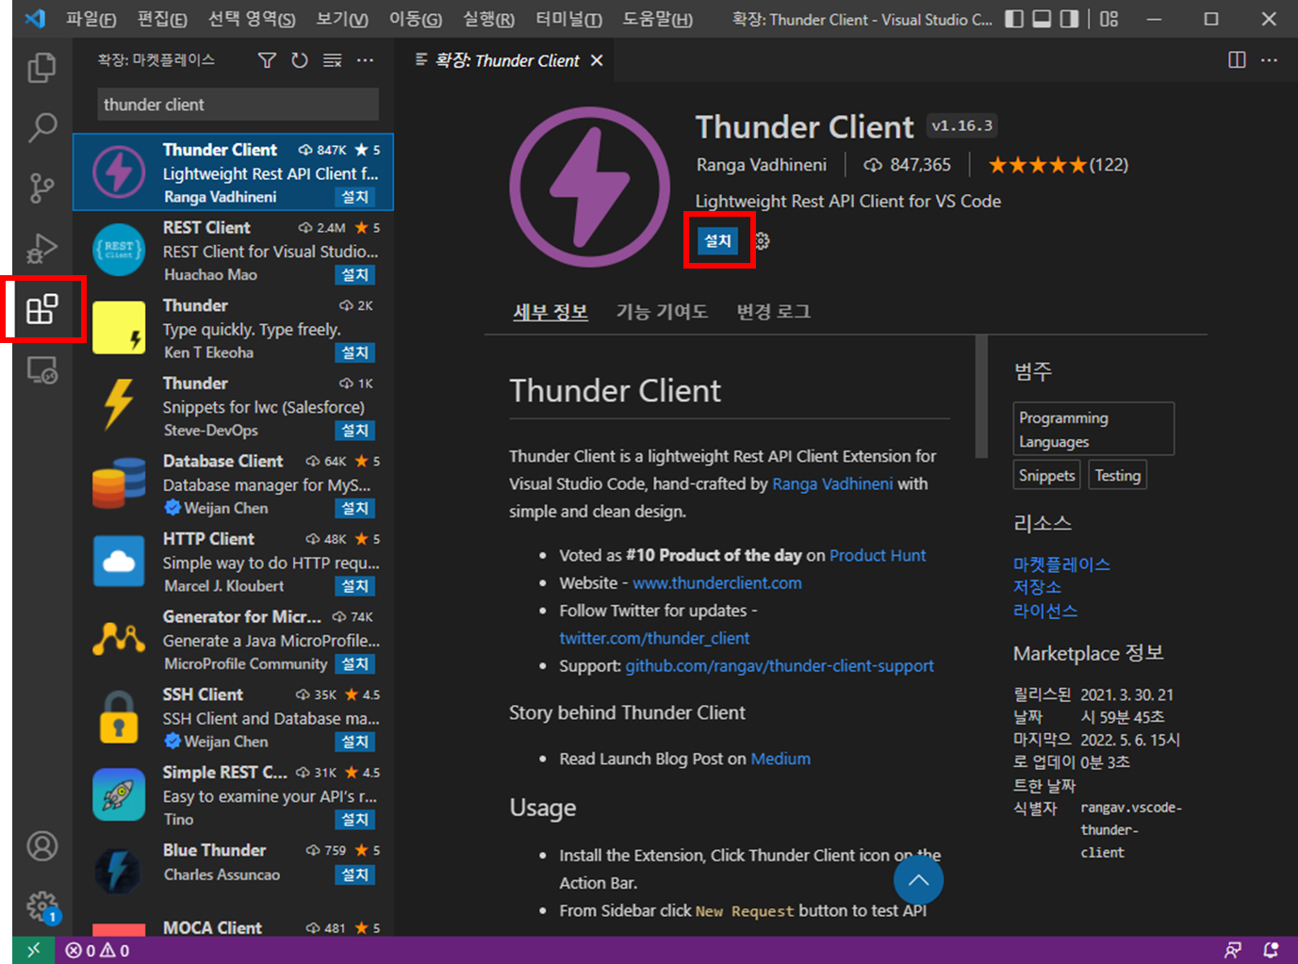Image resolution: width=1298 pixels, height=964 pixels.
Task: Install HTTP Client from the list
Action: pyautogui.click(x=355, y=586)
